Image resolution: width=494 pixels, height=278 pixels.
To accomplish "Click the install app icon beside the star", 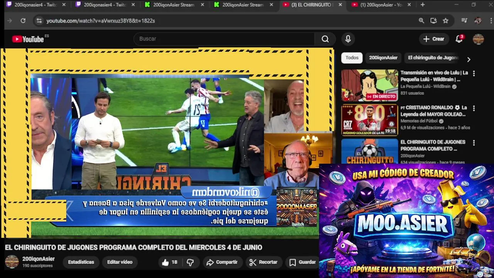I will [433, 21].
